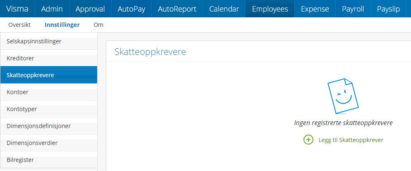The image size is (411, 171).
Task: Open the Admin module tab
Action: (x=52, y=9)
